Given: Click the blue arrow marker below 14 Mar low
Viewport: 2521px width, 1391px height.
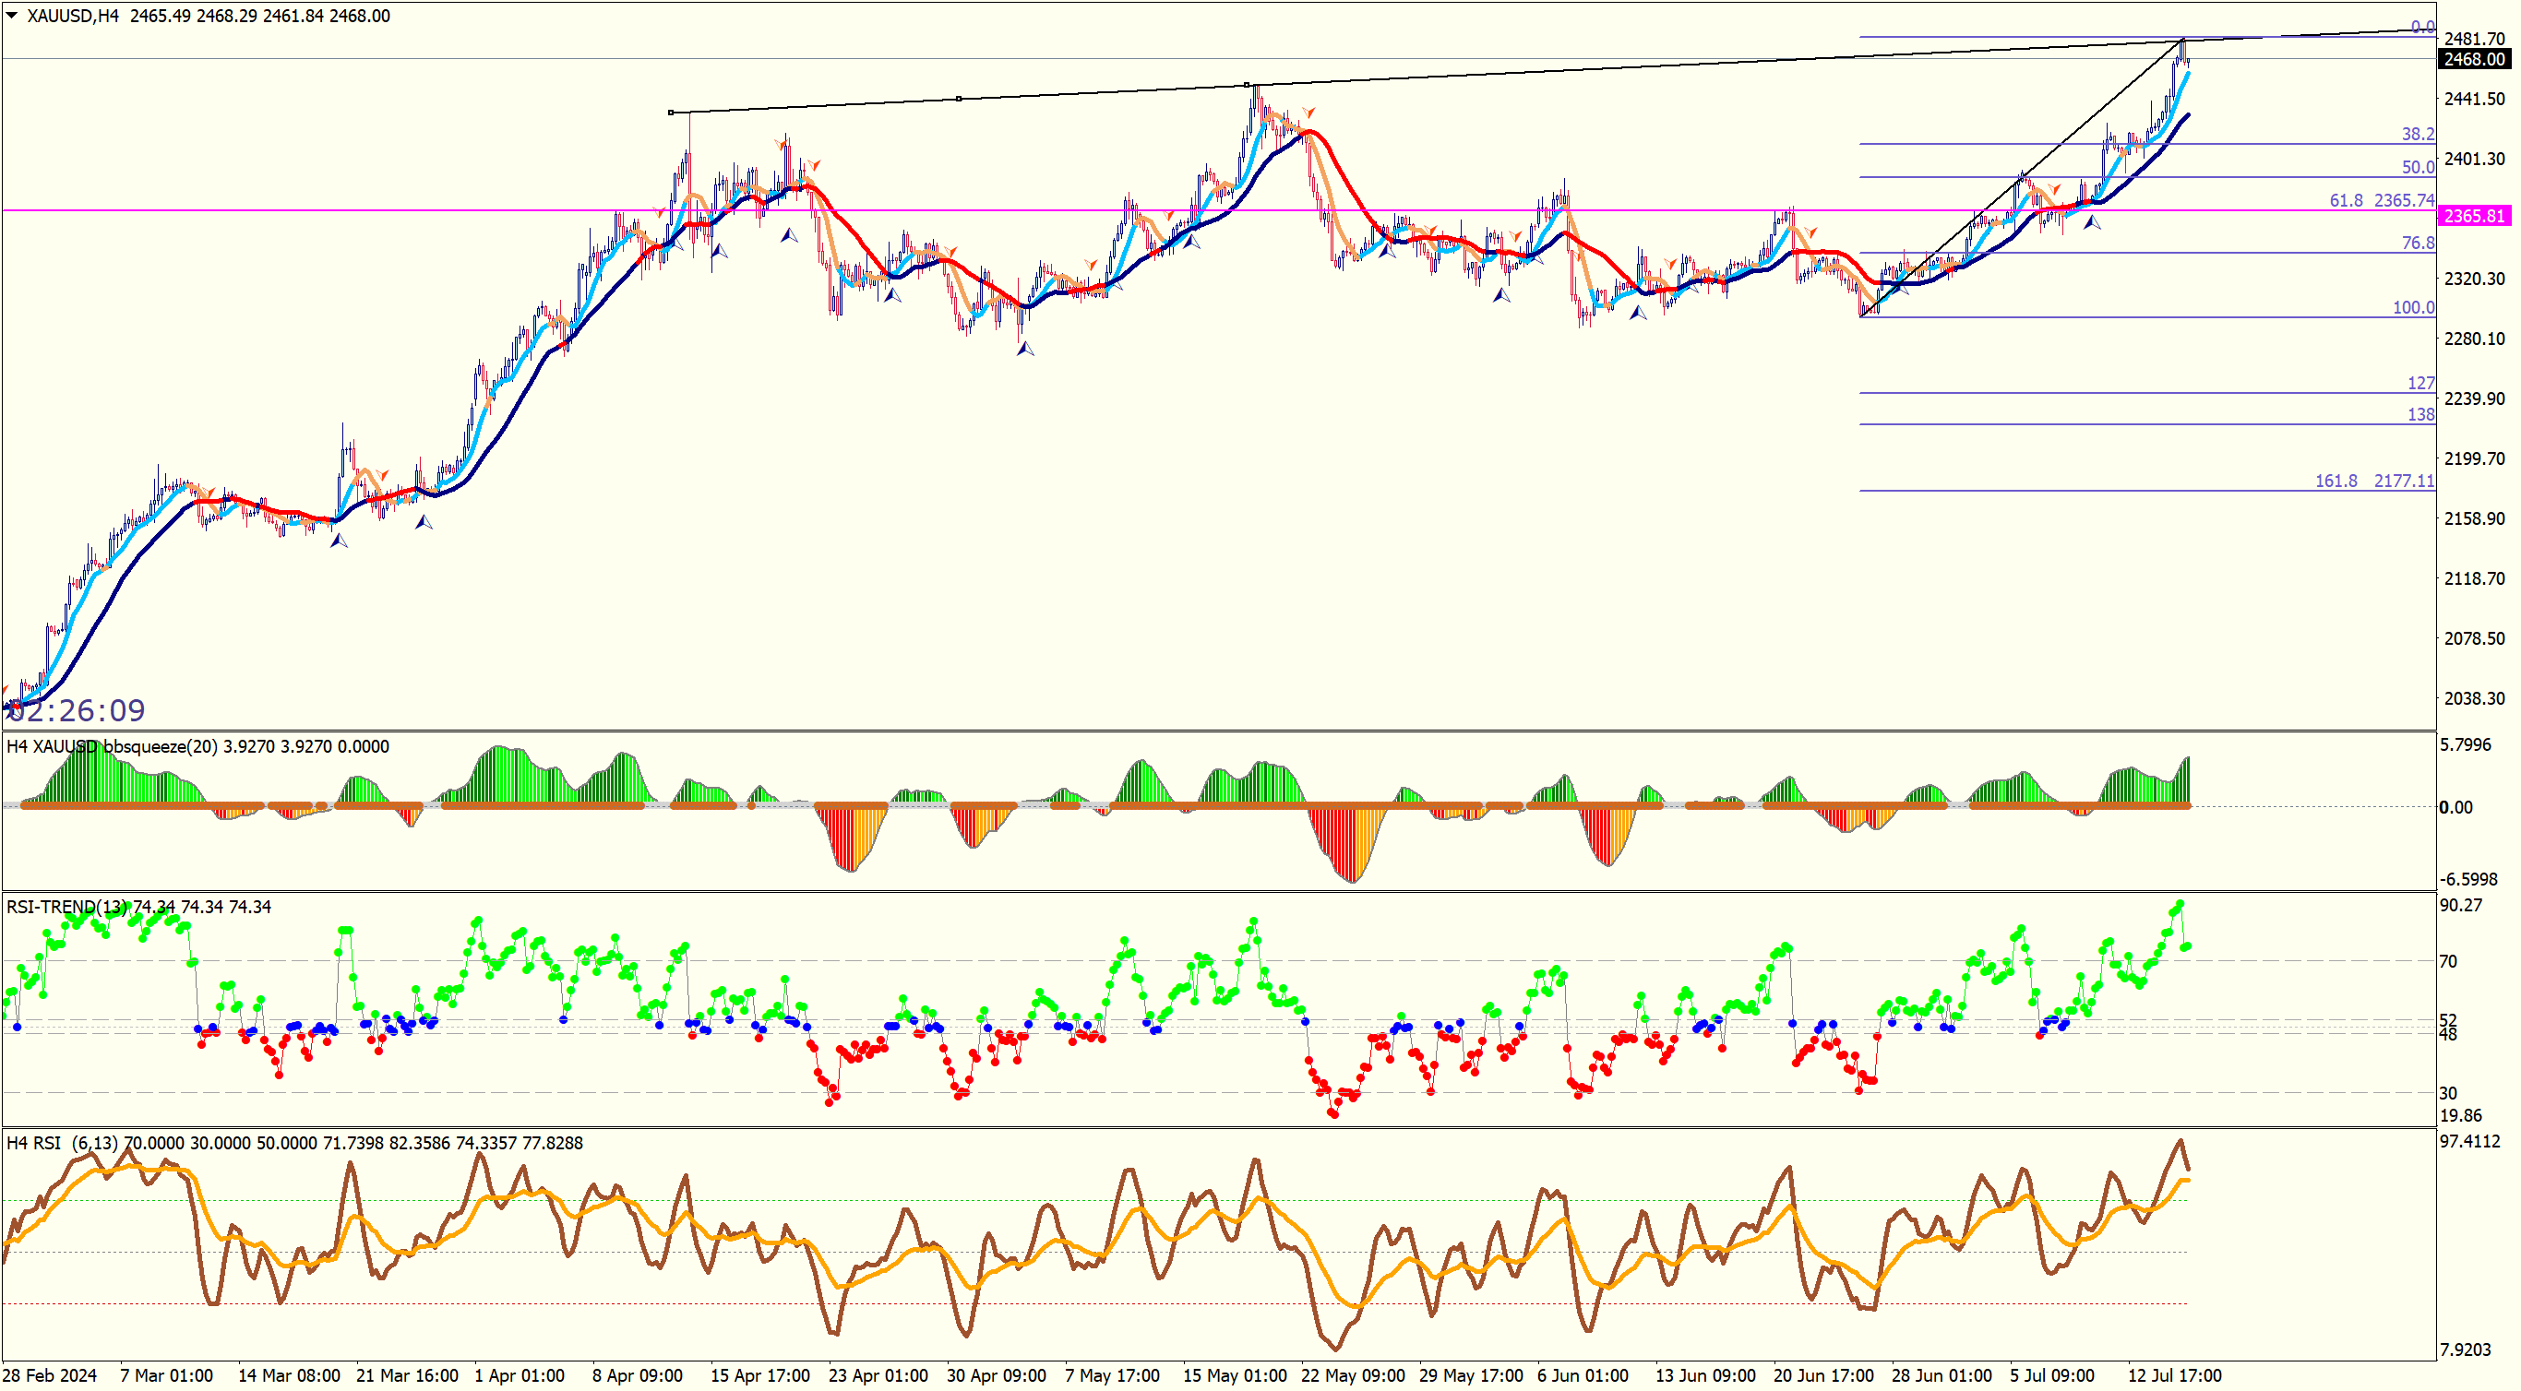Looking at the screenshot, I should point(339,540).
